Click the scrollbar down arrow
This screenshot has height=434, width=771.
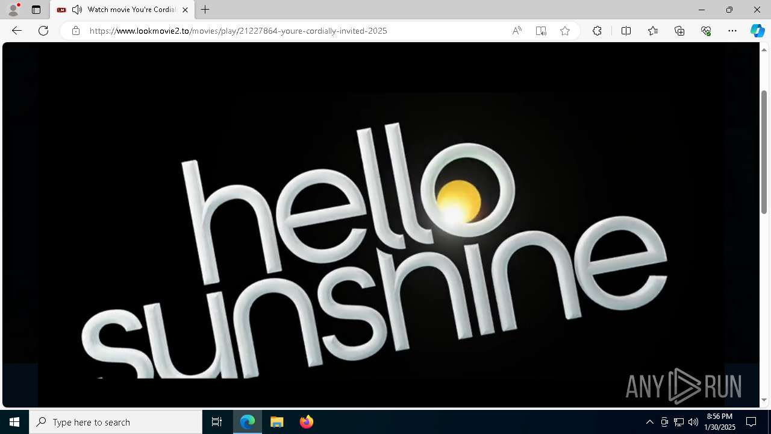(x=764, y=400)
